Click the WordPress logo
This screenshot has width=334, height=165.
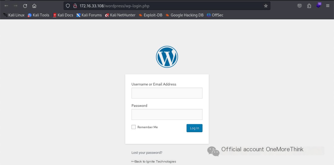coord(167,57)
